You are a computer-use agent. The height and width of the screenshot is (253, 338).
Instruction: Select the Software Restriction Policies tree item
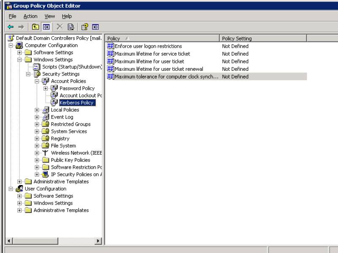tap(76, 167)
